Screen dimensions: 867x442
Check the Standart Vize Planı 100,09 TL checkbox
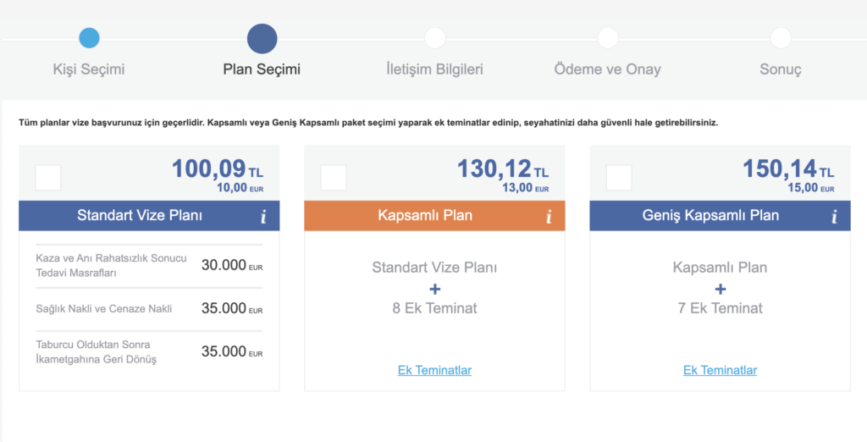pos(48,178)
